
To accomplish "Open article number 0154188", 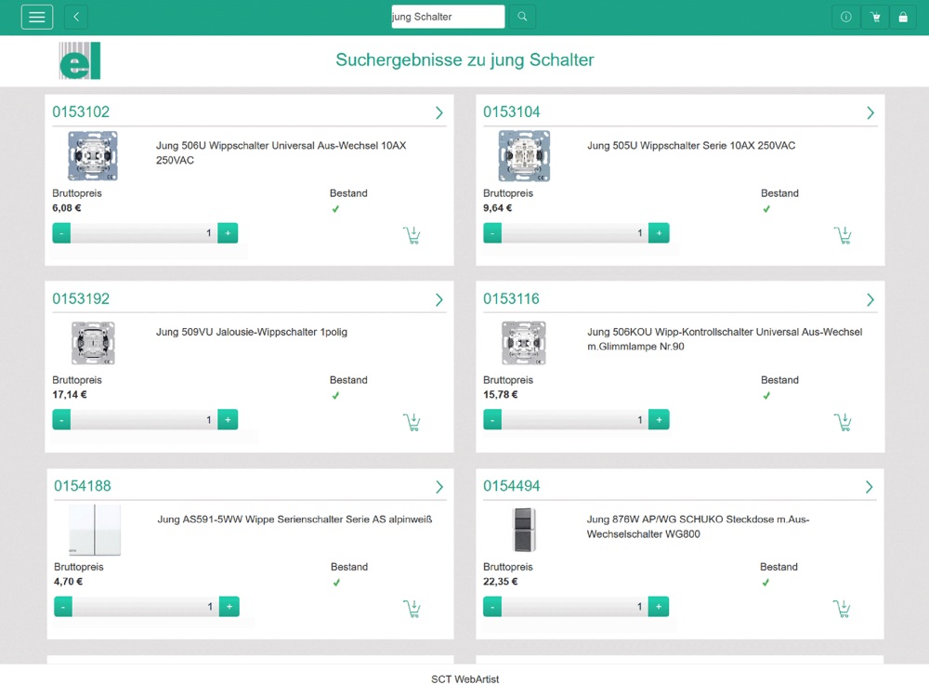I will click(83, 486).
